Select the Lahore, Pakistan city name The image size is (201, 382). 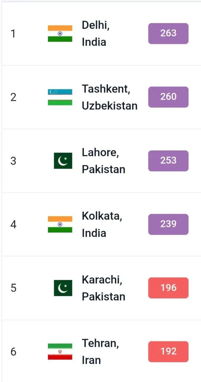coord(103,161)
